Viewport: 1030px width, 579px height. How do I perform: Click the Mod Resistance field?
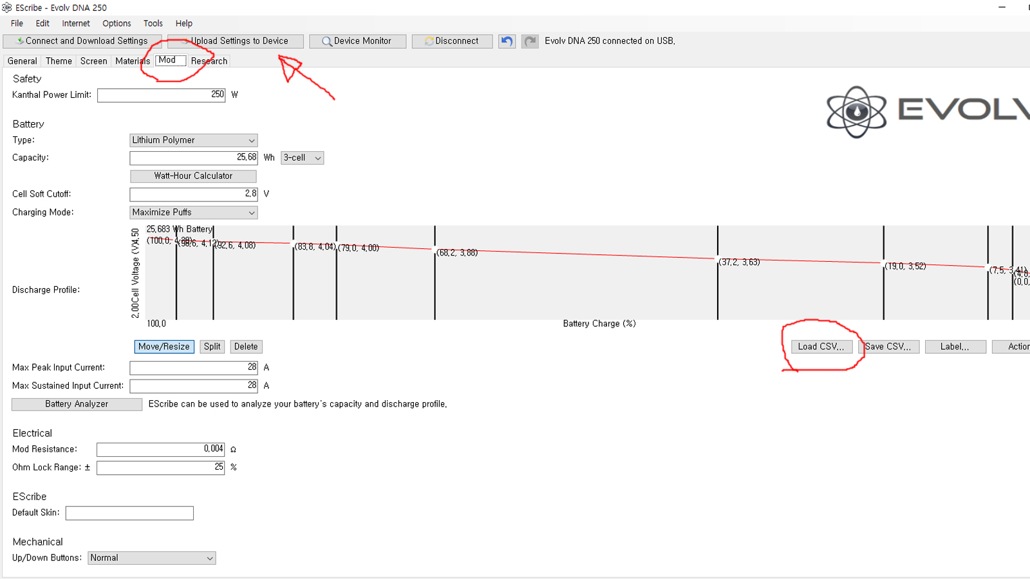click(161, 450)
